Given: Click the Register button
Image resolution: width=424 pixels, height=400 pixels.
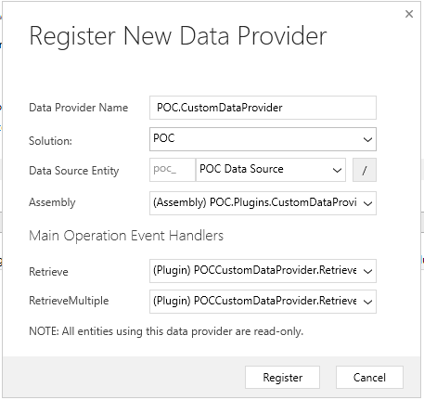Looking at the screenshot, I should click(282, 378).
